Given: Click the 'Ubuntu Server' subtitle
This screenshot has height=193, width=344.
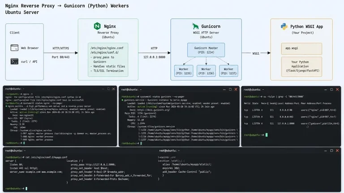Looking at the screenshot, I should (22, 13).
